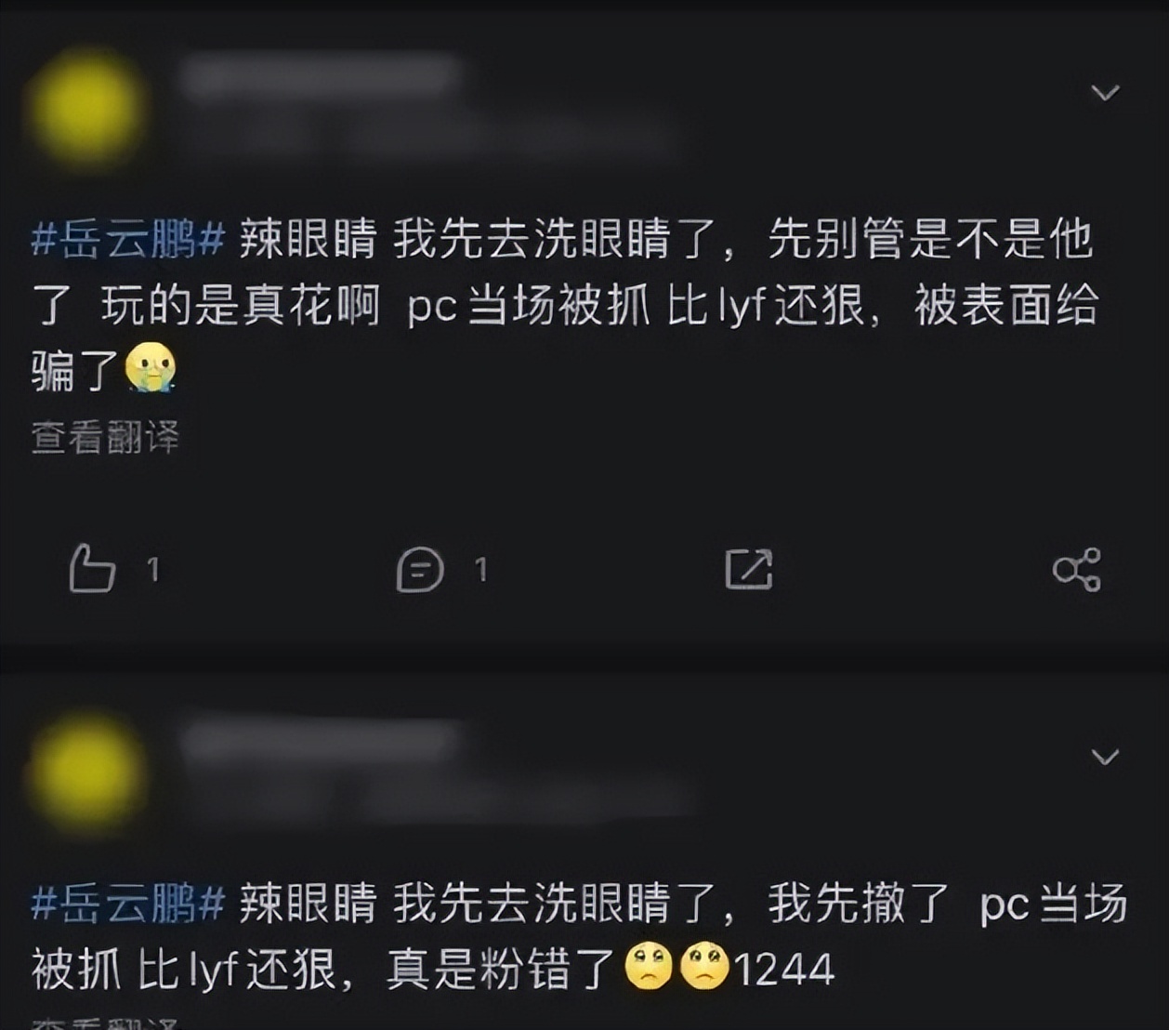The image size is (1169, 1030).
Task: Tap the crying emoji after 骗了
Action: click(x=151, y=368)
